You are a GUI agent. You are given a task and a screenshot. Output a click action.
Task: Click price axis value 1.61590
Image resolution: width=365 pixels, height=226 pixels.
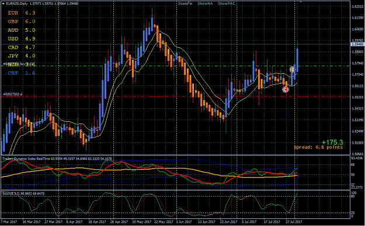tap(357, 18)
